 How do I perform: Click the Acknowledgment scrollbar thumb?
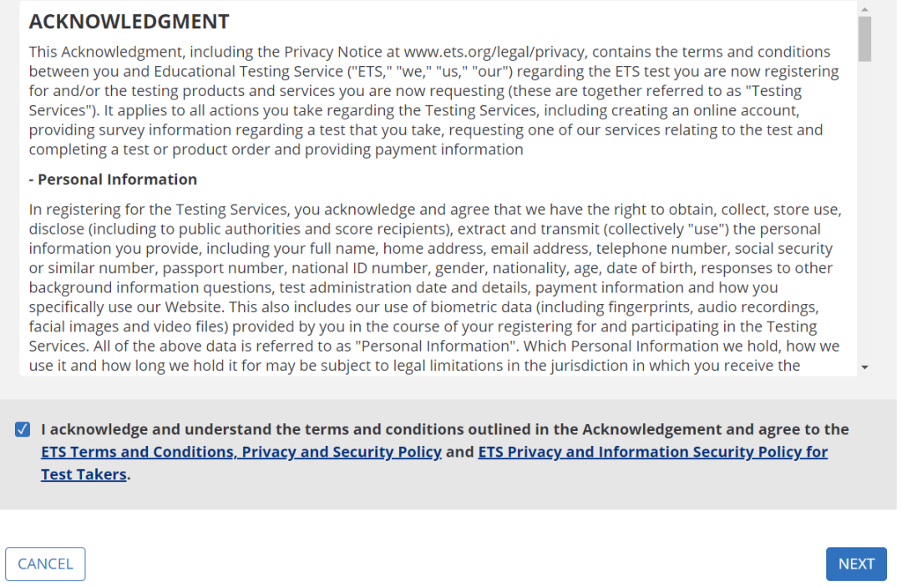pos(864,38)
